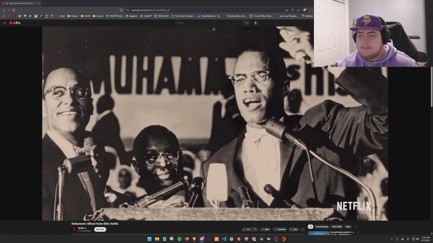Click the system tray microphone icon
433x243 pixels.
coord(408,239)
